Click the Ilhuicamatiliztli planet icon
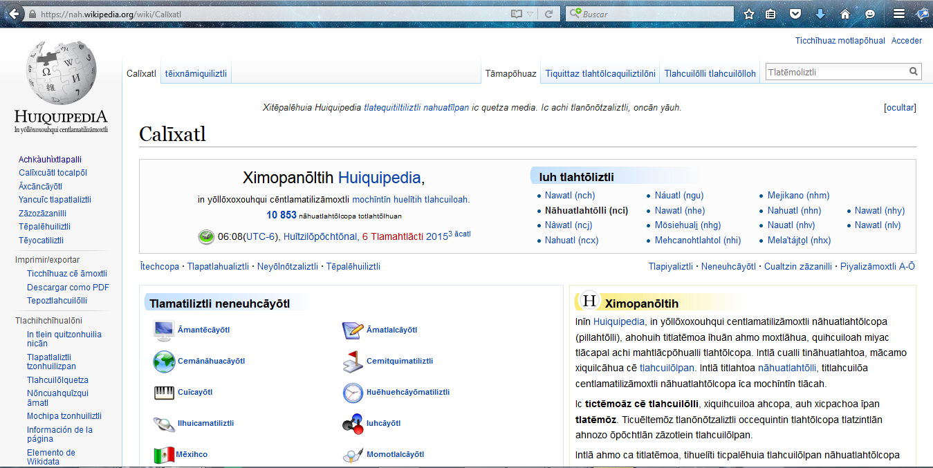This screenshot has height=468, width=933. pos(164,424)
